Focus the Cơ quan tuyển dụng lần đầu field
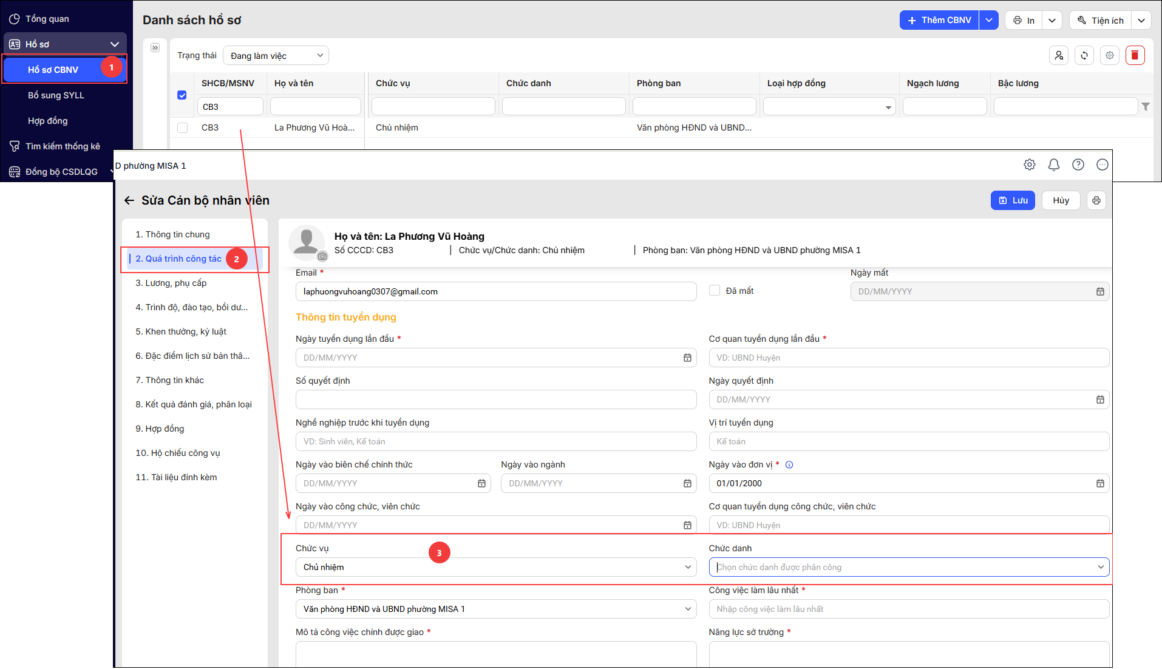 (x=909, y=358)
